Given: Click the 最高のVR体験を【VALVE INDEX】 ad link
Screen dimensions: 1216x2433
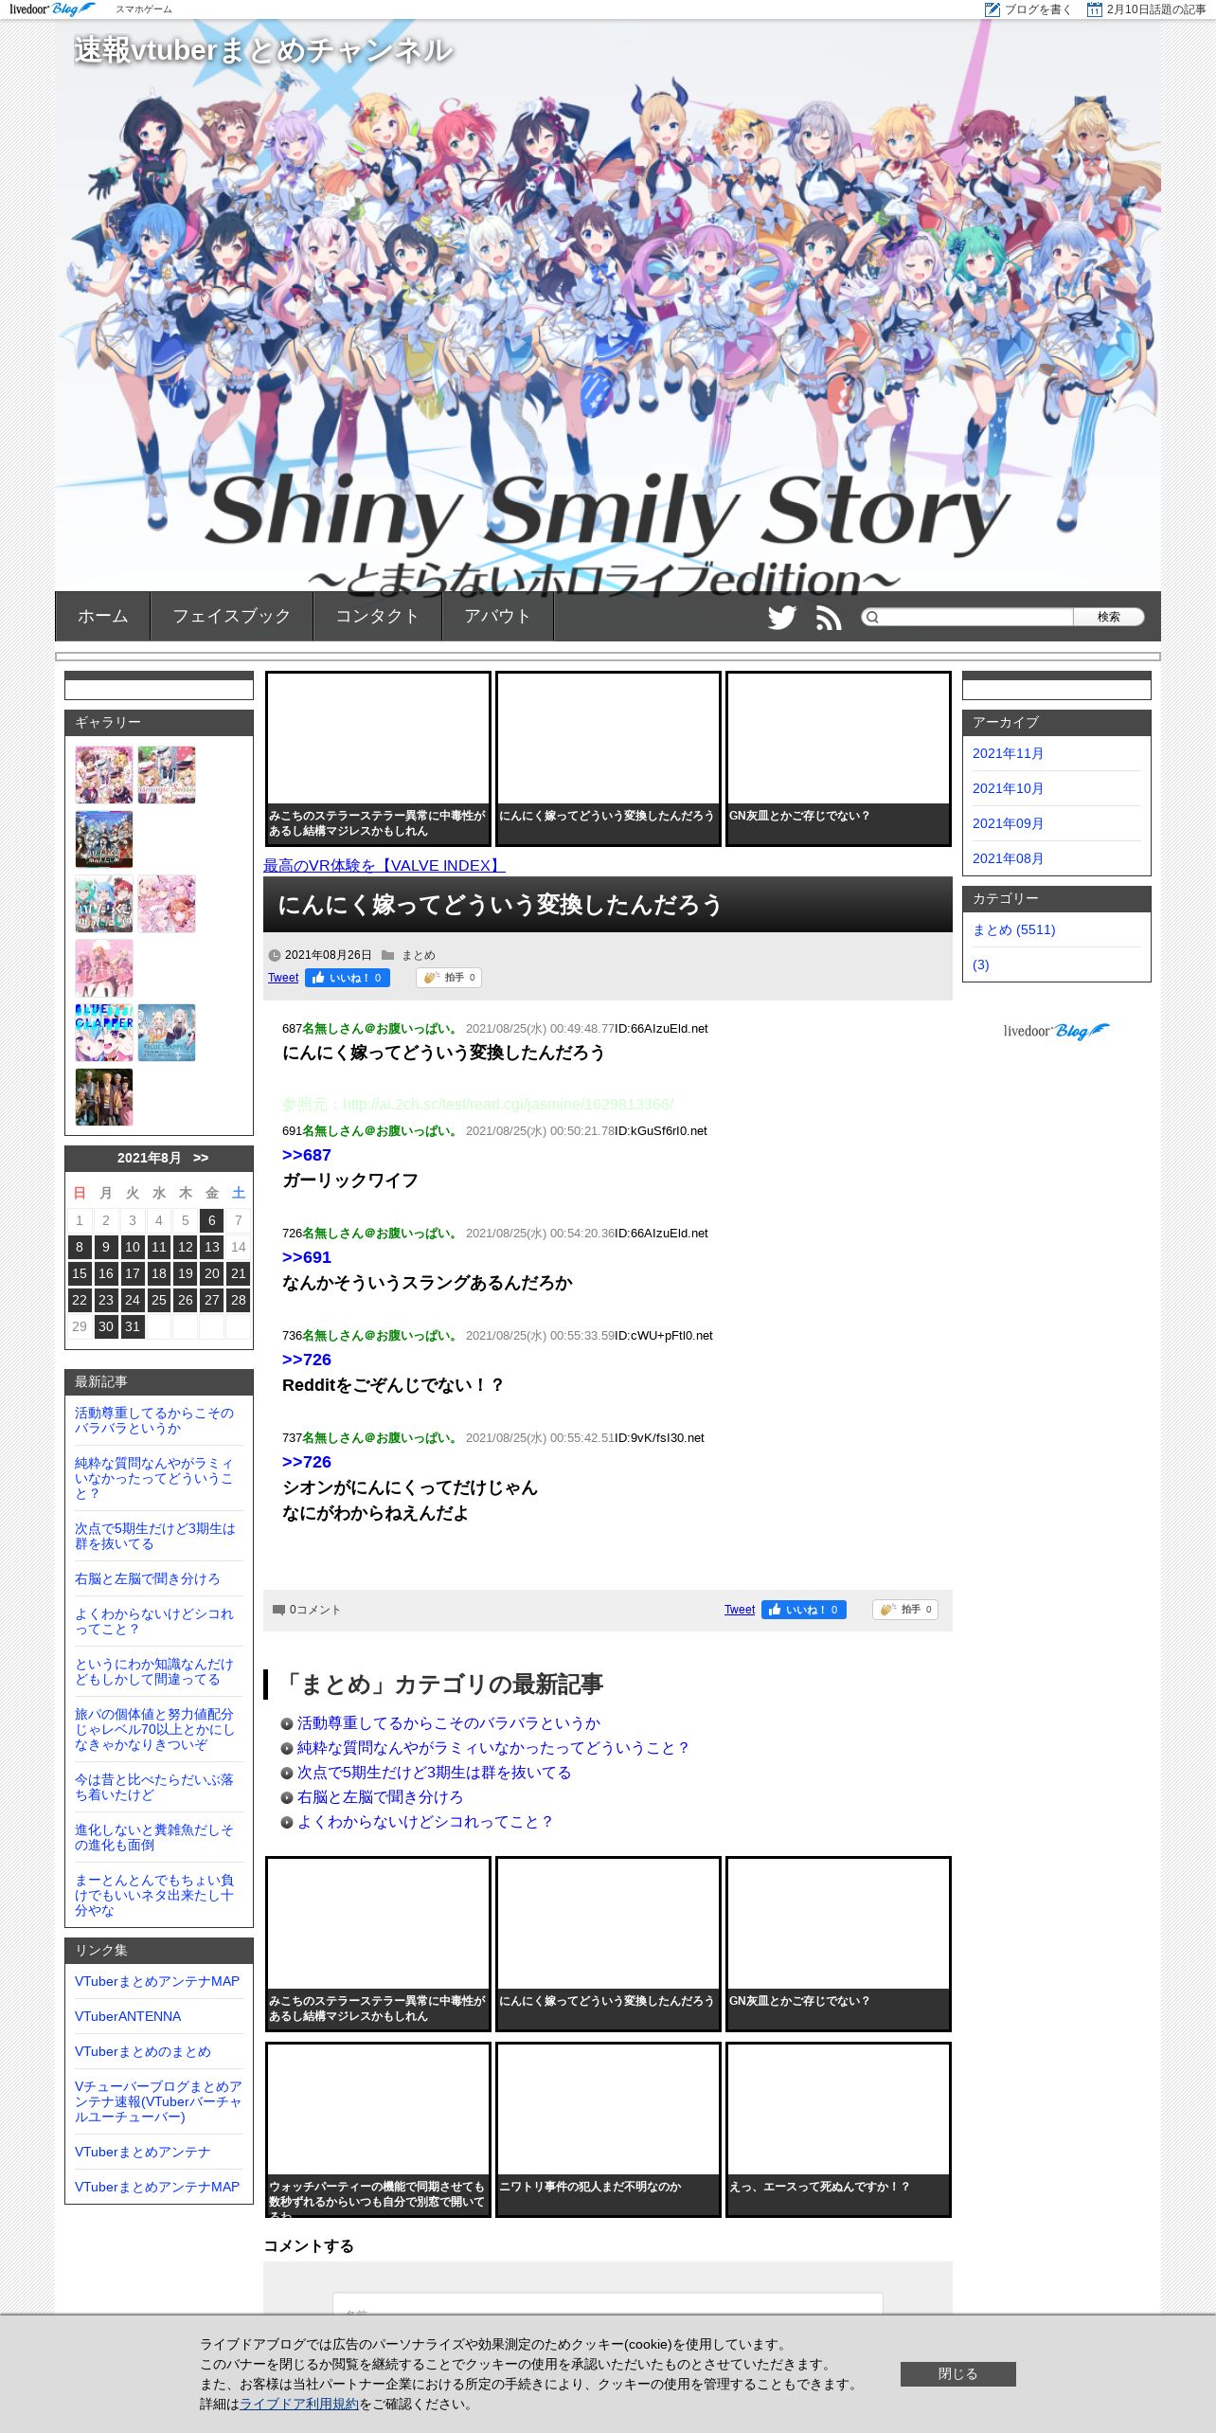Looking at the screenshot, I should pos(384,865).
